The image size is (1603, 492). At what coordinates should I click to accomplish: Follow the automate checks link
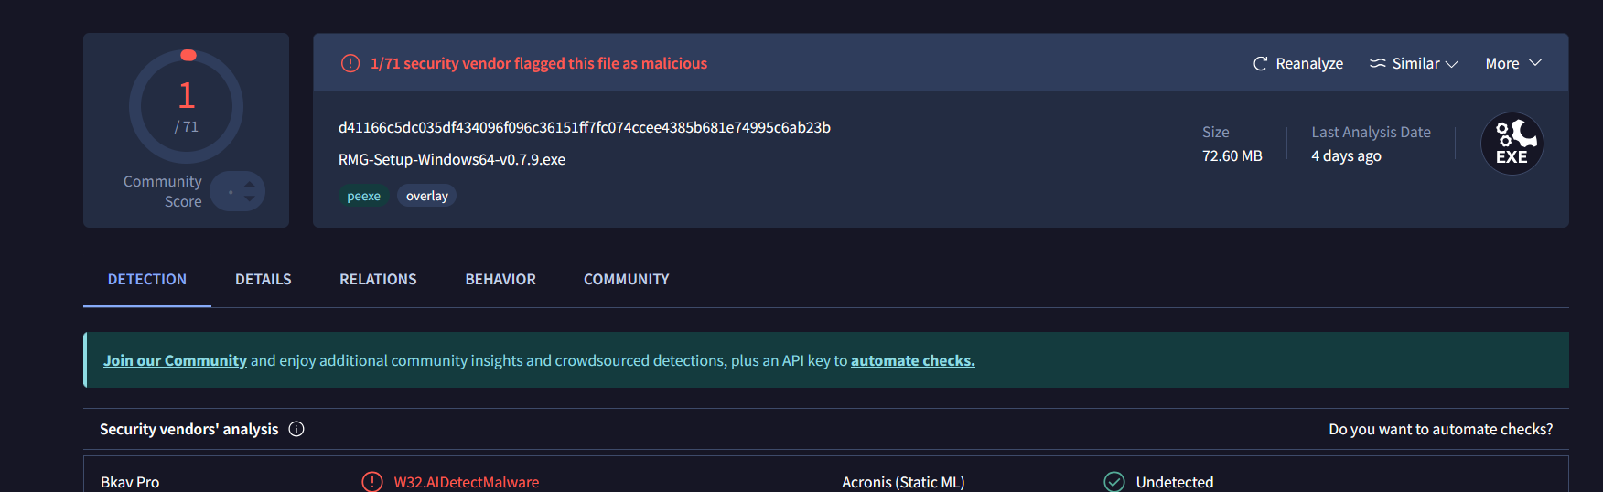tap(913, 360)
